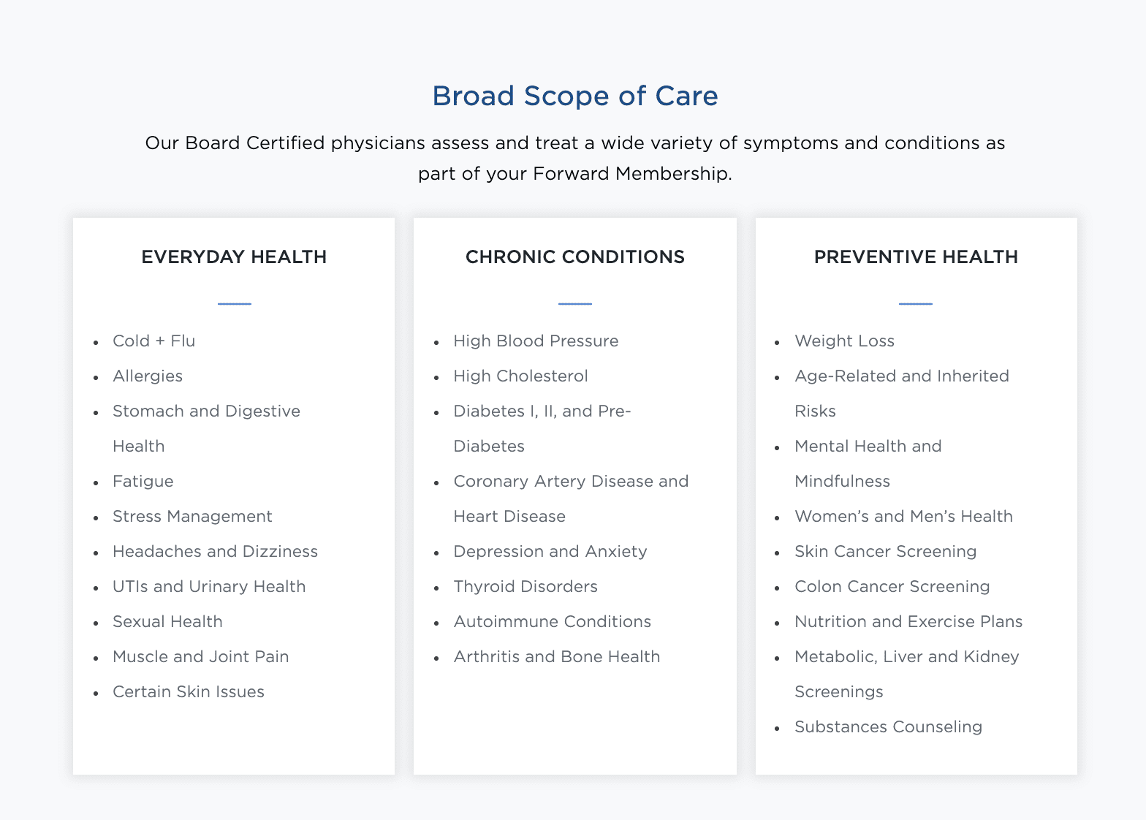The height and width of the screenshot is (820, 1146).
Task: Click UTIs and Urinary Health item
Action: 209,587
